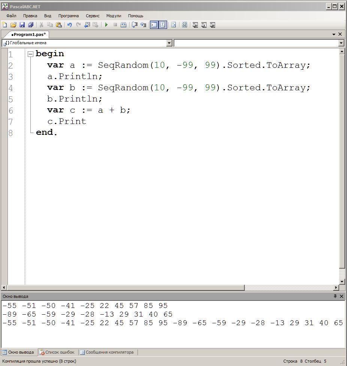
Task: Click the Столбец 5 status indicator
Action: click(x=315, y=361)
